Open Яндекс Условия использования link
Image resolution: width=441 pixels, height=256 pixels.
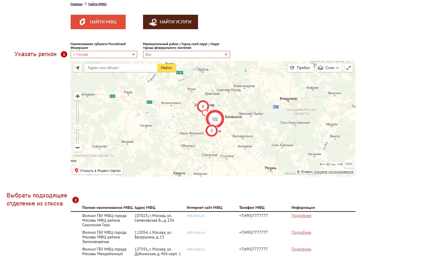(334, 172)
